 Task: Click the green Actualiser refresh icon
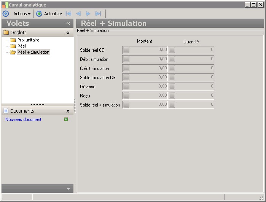pyautogui.click(x=39, y=14)
